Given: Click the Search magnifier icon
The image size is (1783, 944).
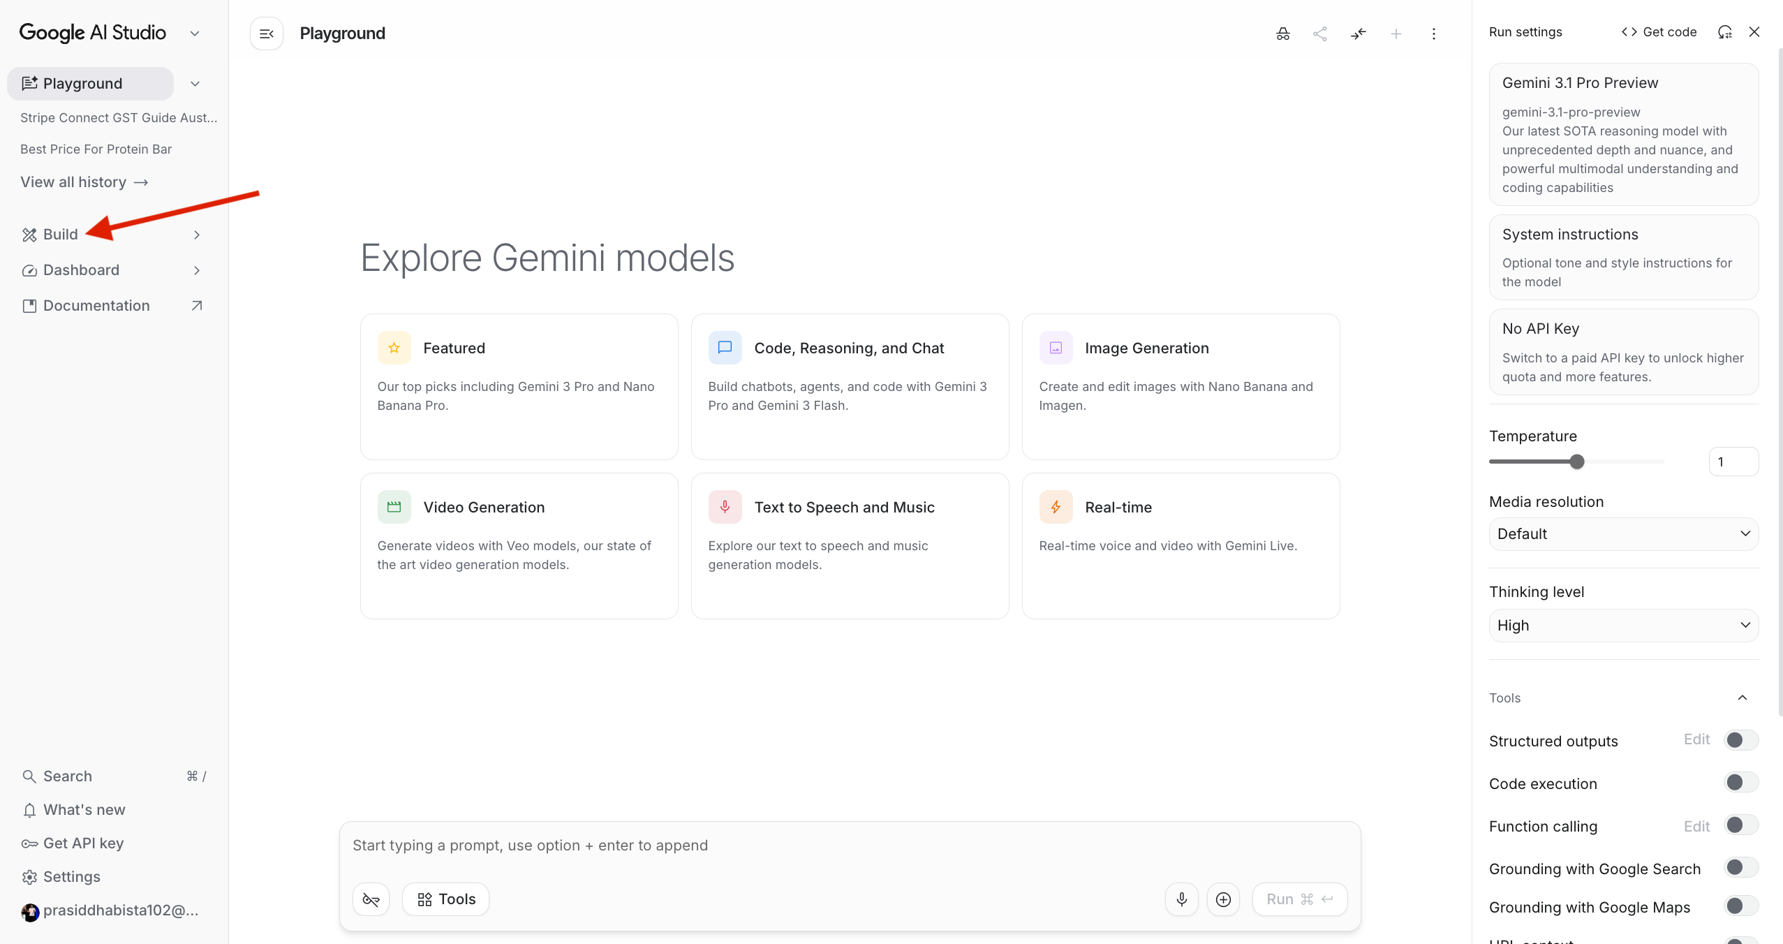Looking at the screenshot, I should 29,776.
